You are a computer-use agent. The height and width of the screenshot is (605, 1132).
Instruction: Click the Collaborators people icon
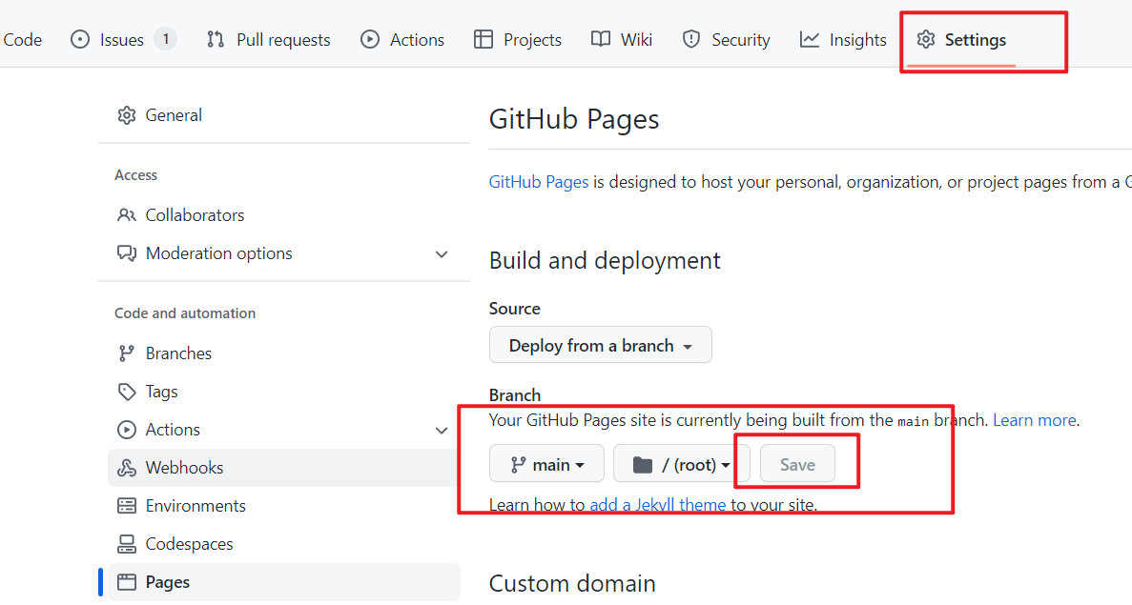coord(126,215)
